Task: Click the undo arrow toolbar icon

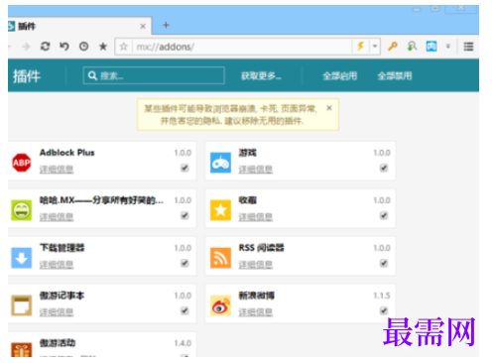Action: point(64,47)
